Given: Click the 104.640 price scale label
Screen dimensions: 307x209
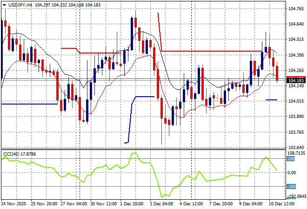Looking at the screenshot, I should coord(296,24).
